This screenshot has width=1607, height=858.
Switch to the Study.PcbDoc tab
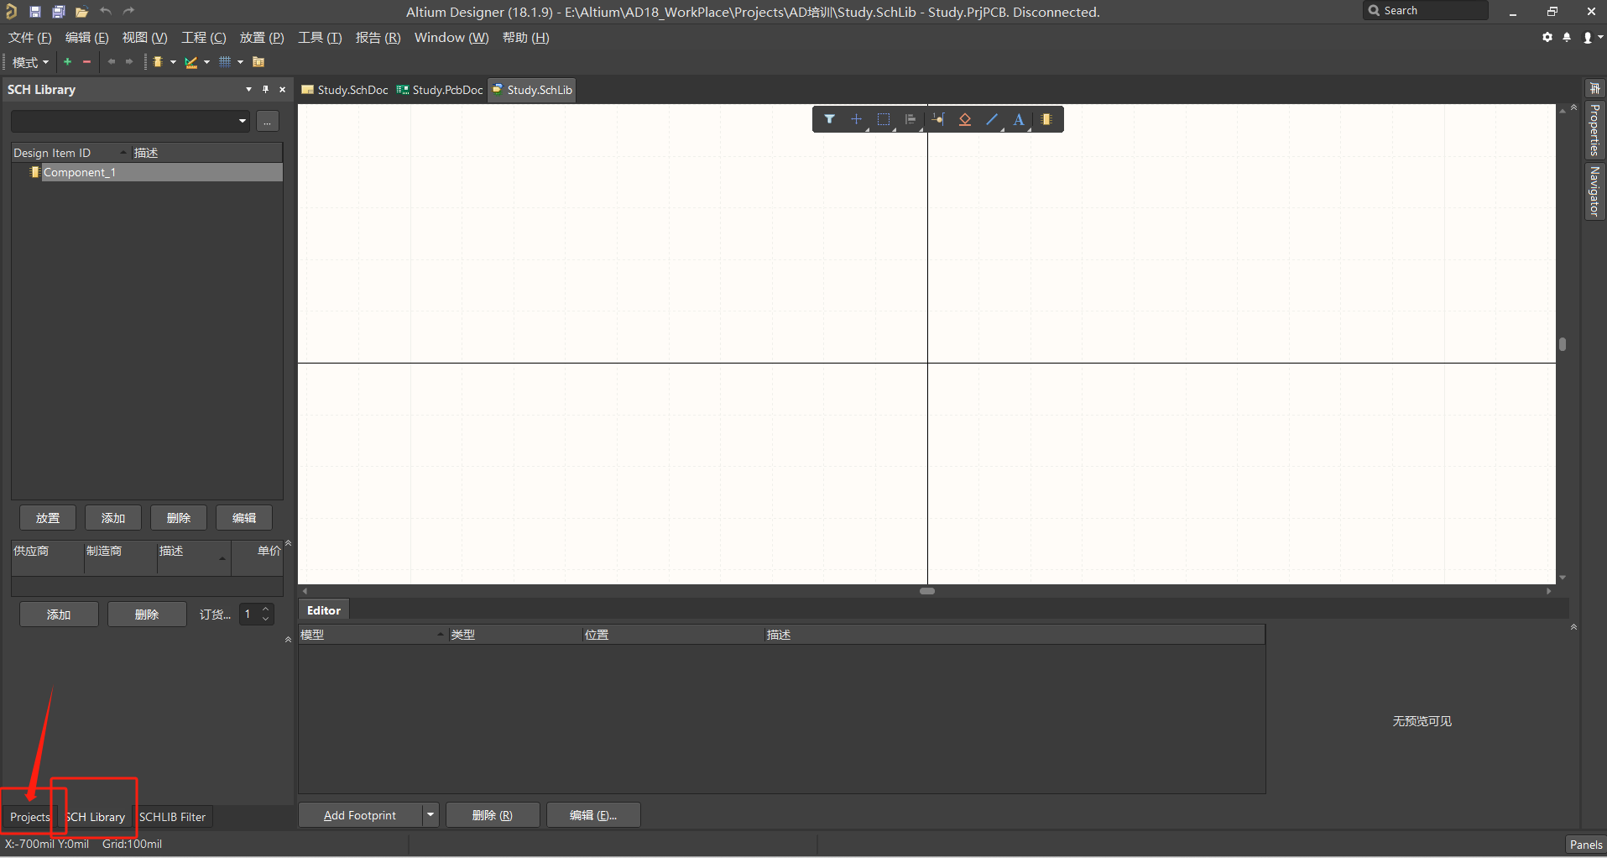[x=441, y=90]
